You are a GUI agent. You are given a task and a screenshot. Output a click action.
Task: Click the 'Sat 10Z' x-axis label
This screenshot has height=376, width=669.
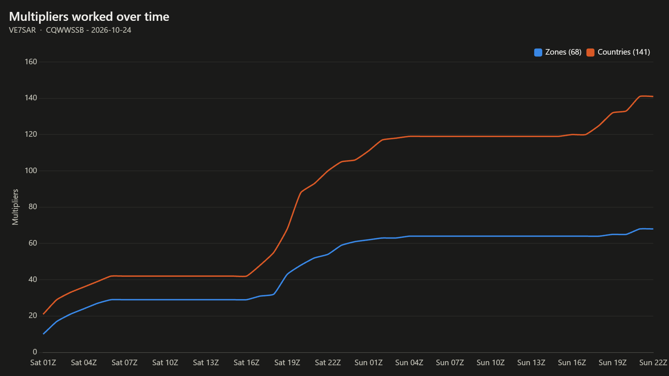click(x=165, y=363)
